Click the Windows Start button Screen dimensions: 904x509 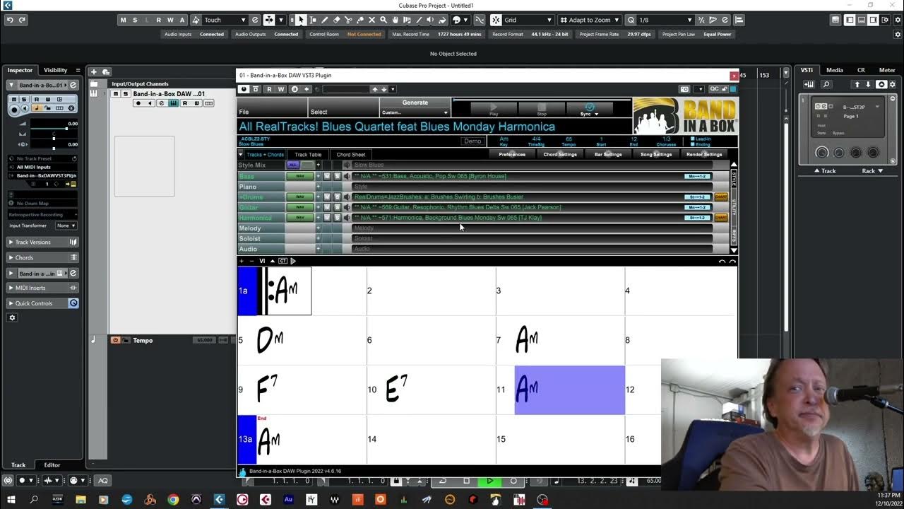pyautogui.click(x=11, y=500)
